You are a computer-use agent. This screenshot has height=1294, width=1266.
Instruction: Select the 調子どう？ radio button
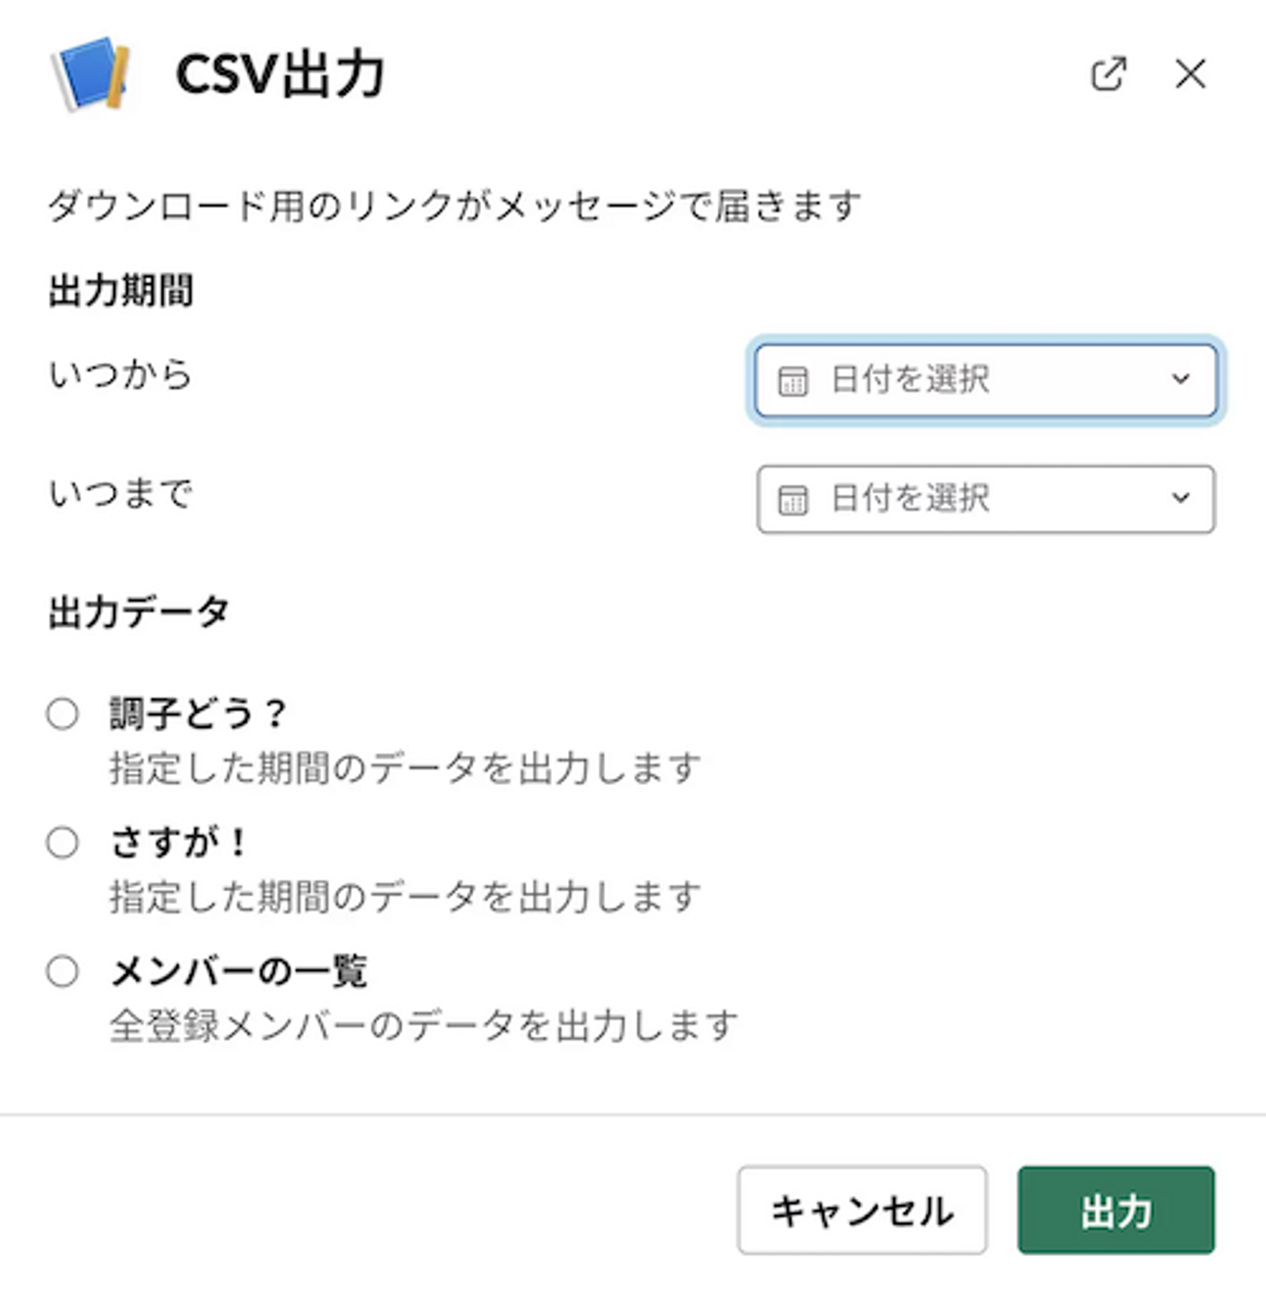coord(62,713)
